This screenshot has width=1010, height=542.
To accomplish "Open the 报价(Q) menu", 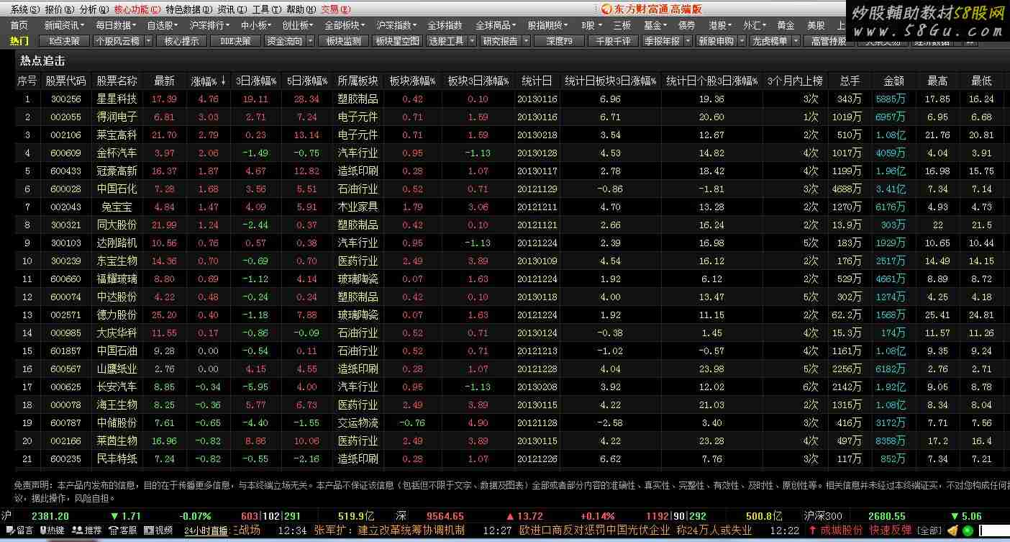I will (x=59, y=9).
